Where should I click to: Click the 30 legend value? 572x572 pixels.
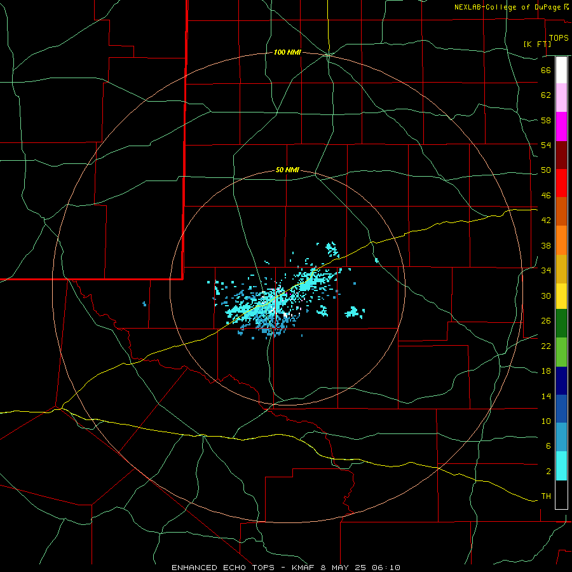(546, 296)
